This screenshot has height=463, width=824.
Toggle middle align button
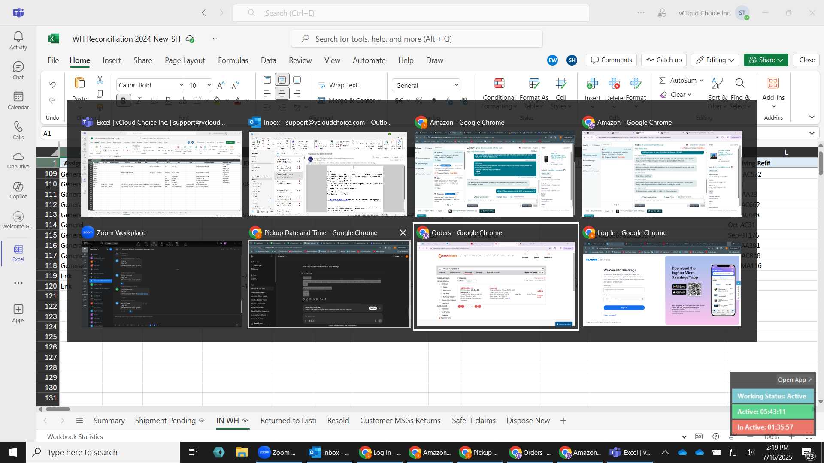282,80
